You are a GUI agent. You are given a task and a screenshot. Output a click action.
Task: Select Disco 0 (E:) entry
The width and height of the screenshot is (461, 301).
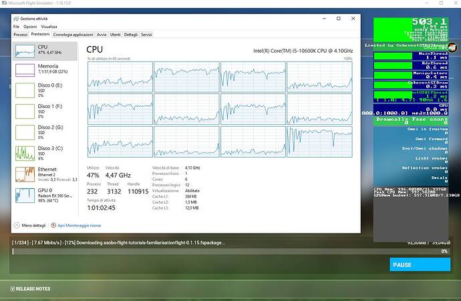(x=45, y=90)
